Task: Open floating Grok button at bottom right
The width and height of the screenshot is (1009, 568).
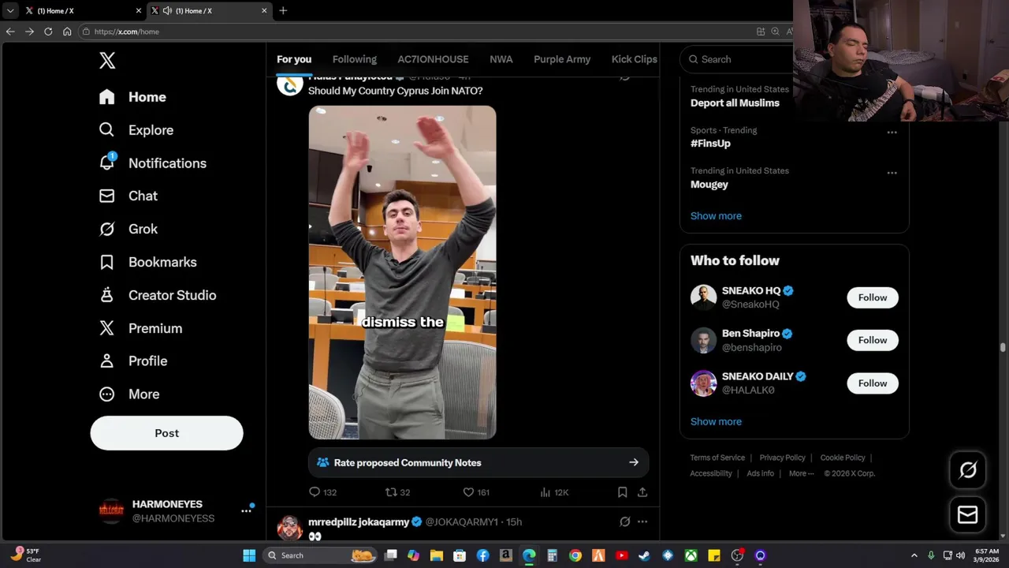Action: [x=967, y=471]
